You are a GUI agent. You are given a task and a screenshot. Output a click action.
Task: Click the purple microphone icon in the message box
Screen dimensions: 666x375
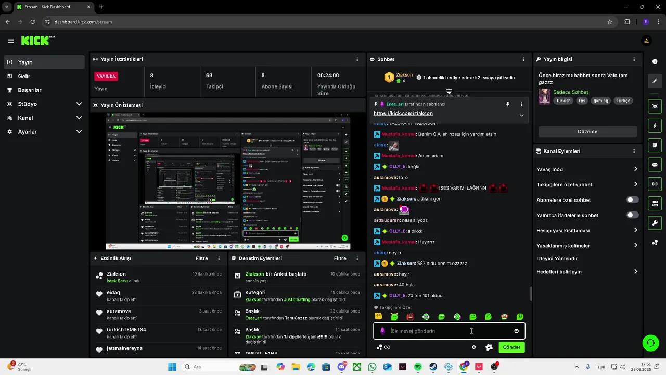(x=382, y=331)
